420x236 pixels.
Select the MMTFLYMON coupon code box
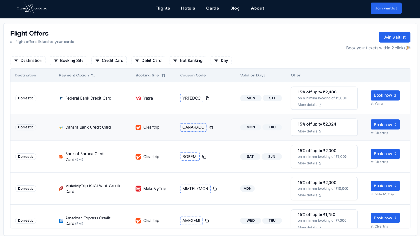tap(195, 189)
